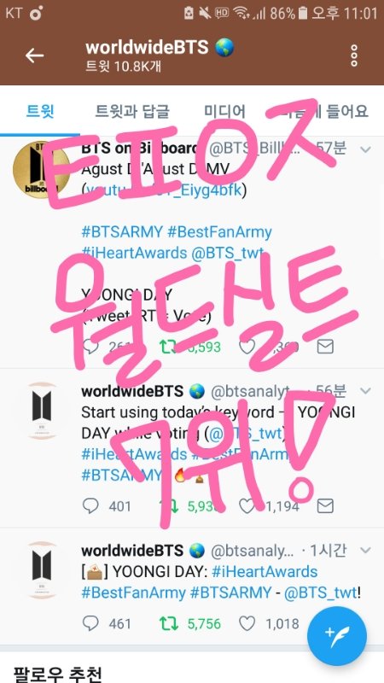384x683 pixels.
Task: Expand options chevron on 56분 worldwideBTS tweet
Action: pos(366,391)
